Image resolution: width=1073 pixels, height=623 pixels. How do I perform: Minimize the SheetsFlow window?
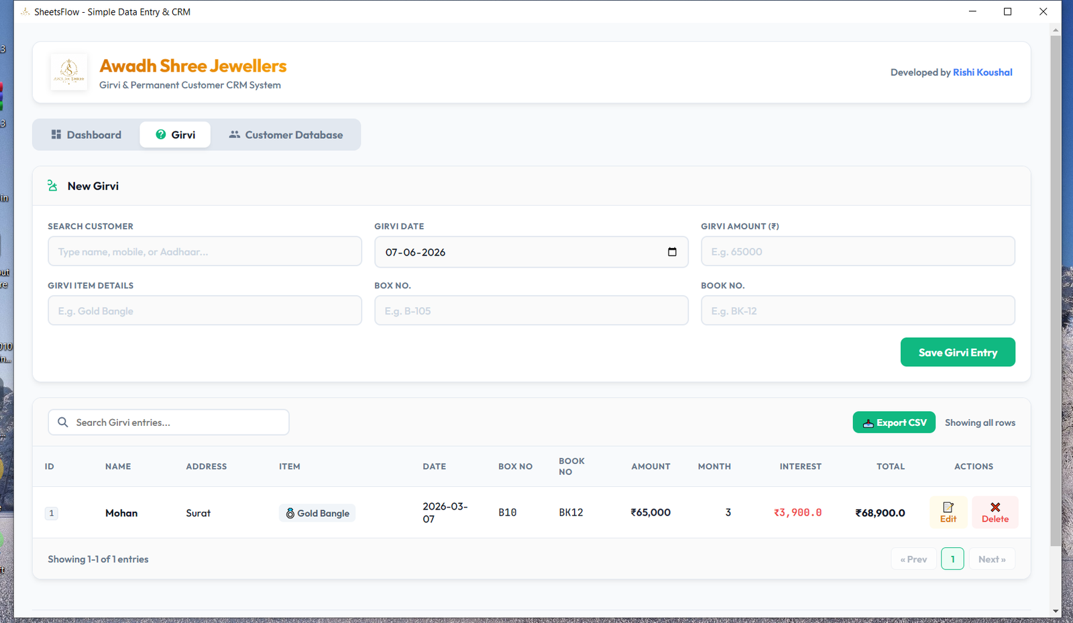972,11
